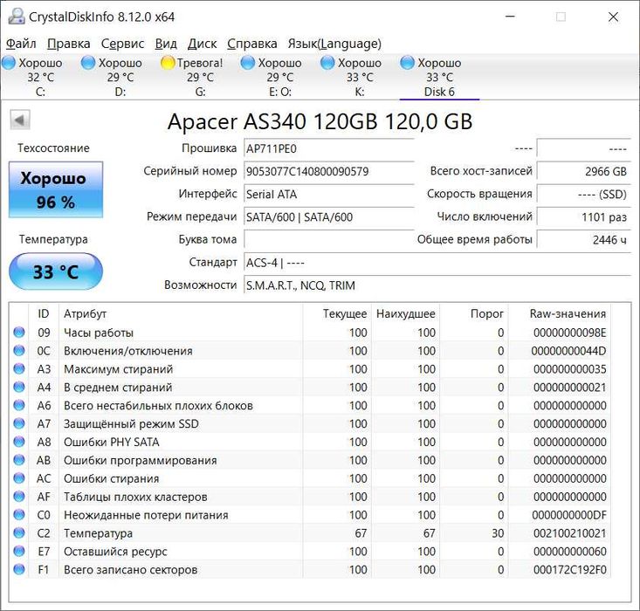Open the Файл menu

coord(21,44)
